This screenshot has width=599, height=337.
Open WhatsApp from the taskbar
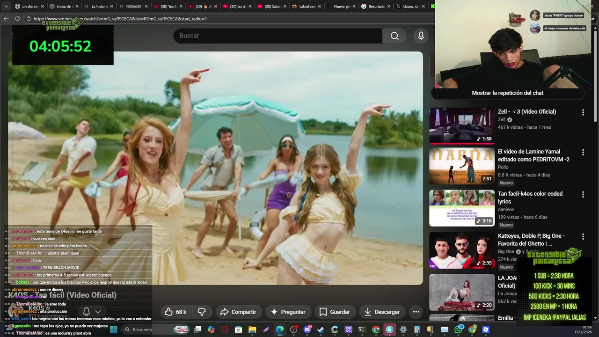(458, 330)
